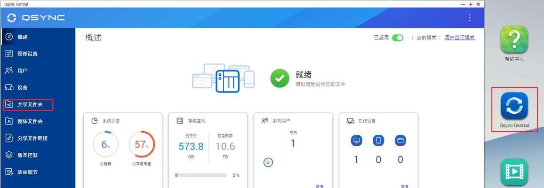Viewport: 544px width, 188px height.
Task: Click the green ready checkmark icon
Action: (279, 78)
